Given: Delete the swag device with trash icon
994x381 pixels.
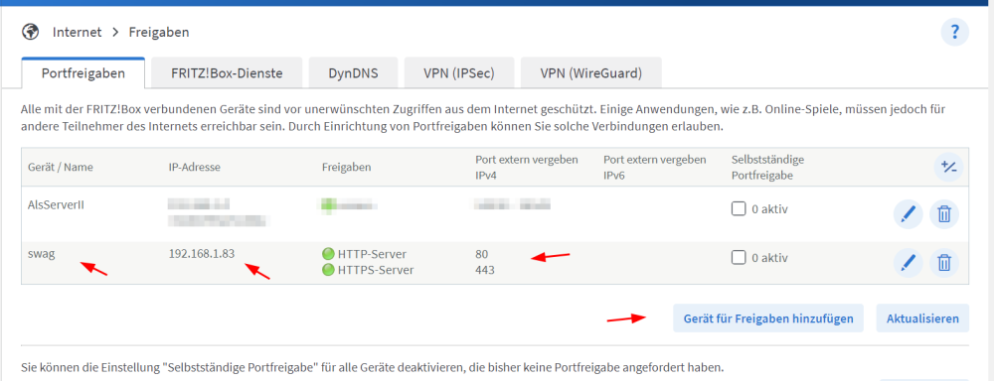Looking at the screenshot, I should point(944,262).
